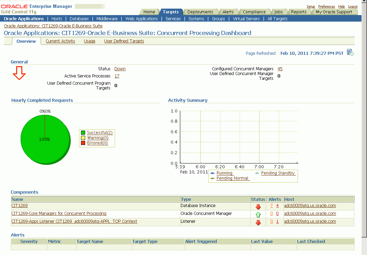Click the up status icon for Core Managers row

coord(258,214)
